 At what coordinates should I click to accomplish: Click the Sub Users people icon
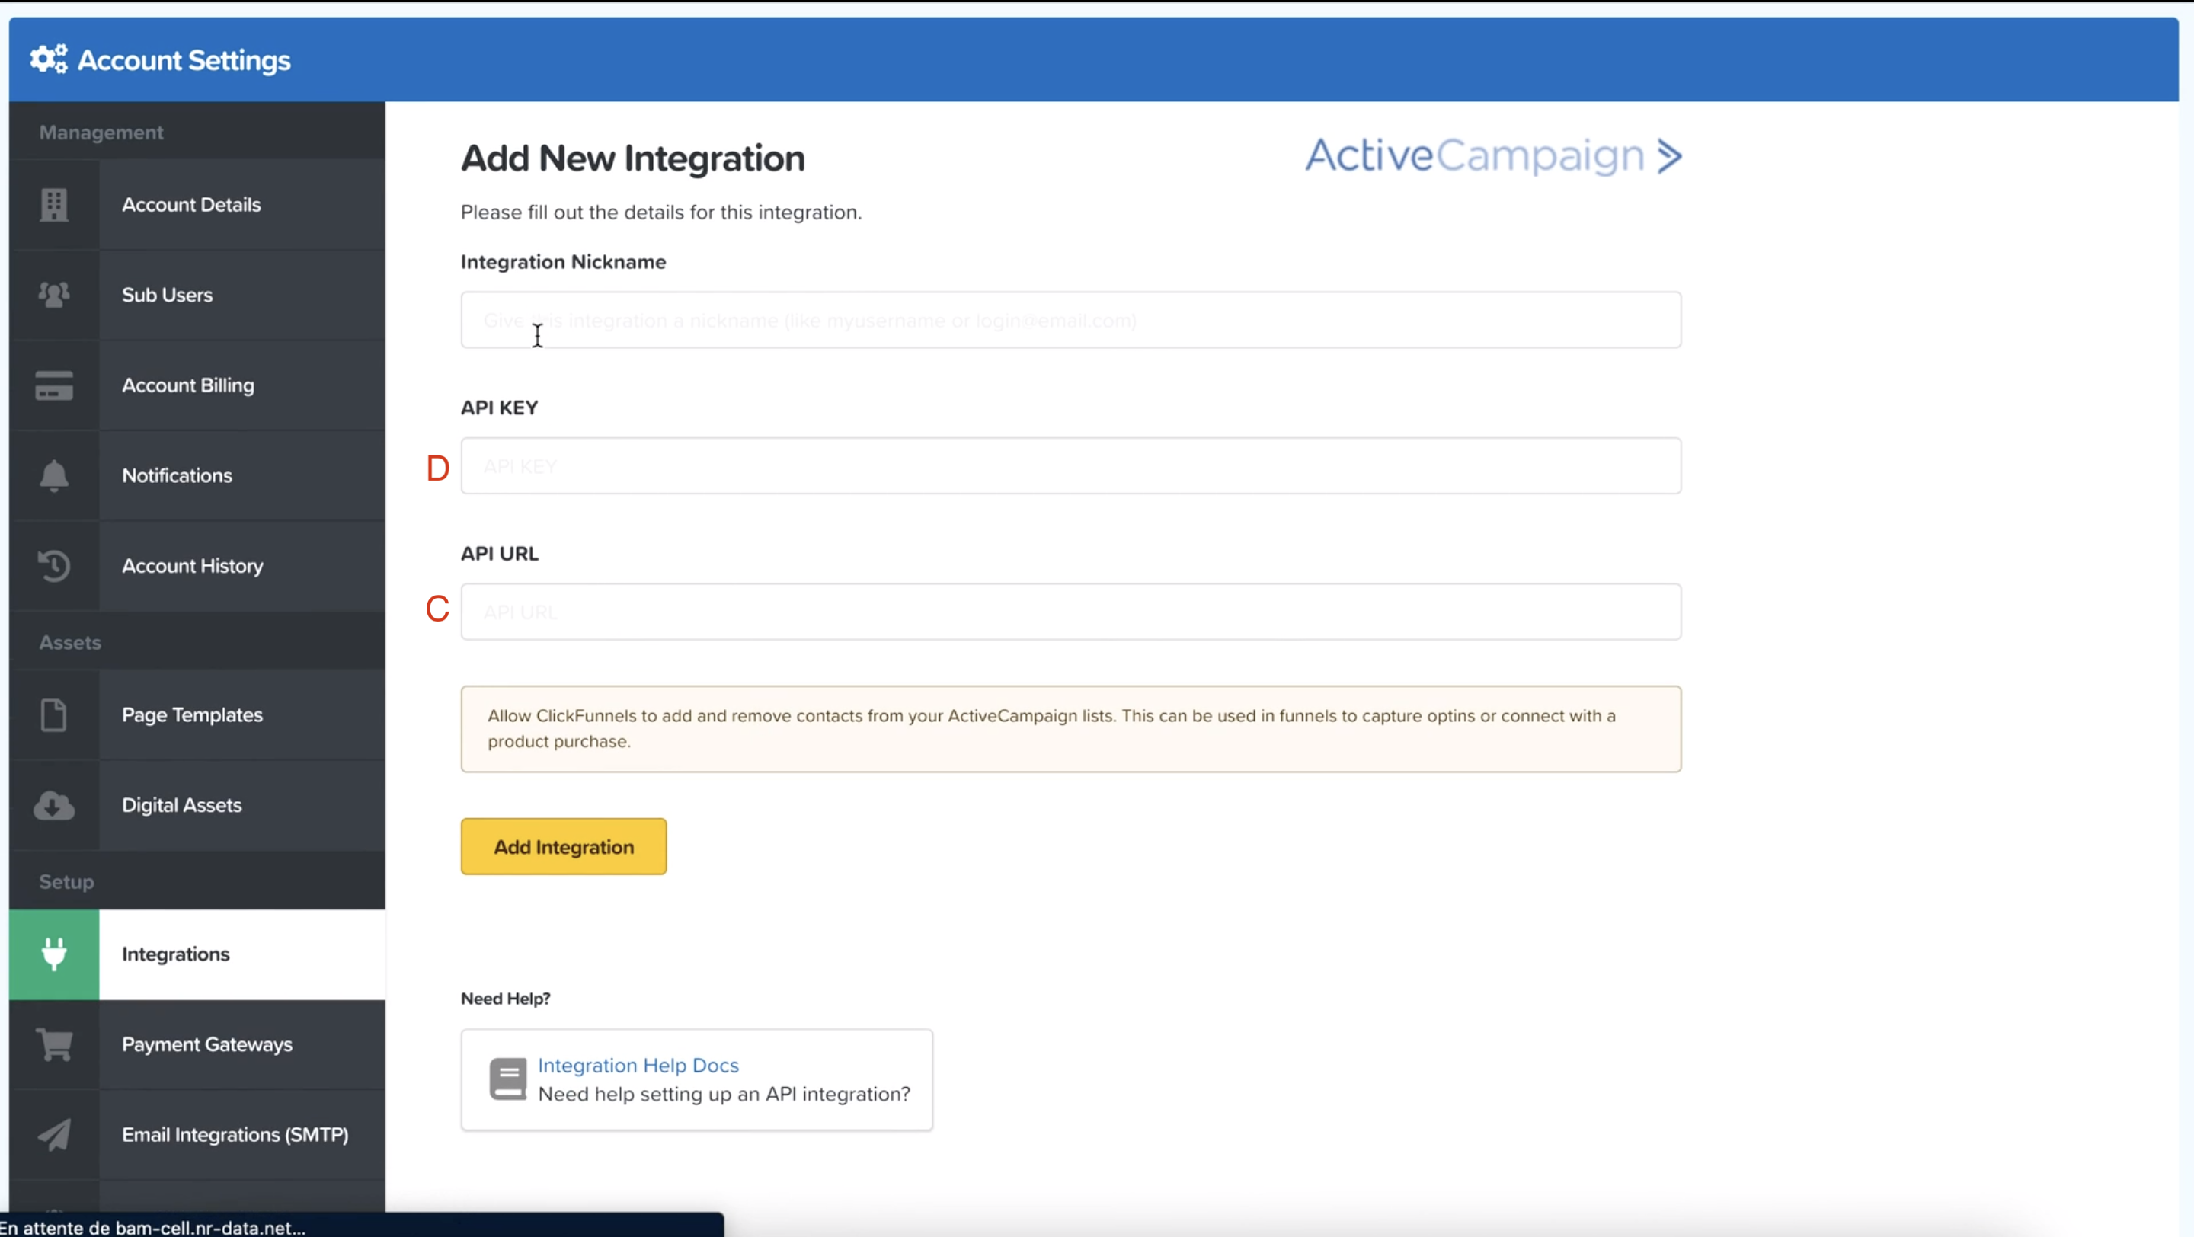pyautogui.click(x=53, y=295)
